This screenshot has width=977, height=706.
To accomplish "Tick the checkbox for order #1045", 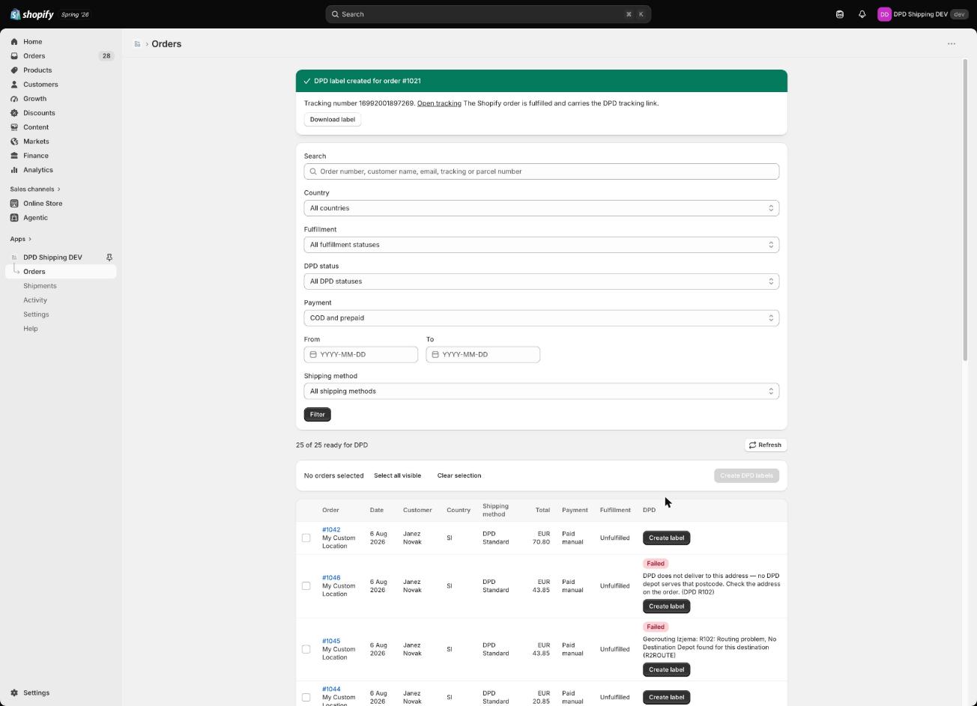I will point(306,650).
